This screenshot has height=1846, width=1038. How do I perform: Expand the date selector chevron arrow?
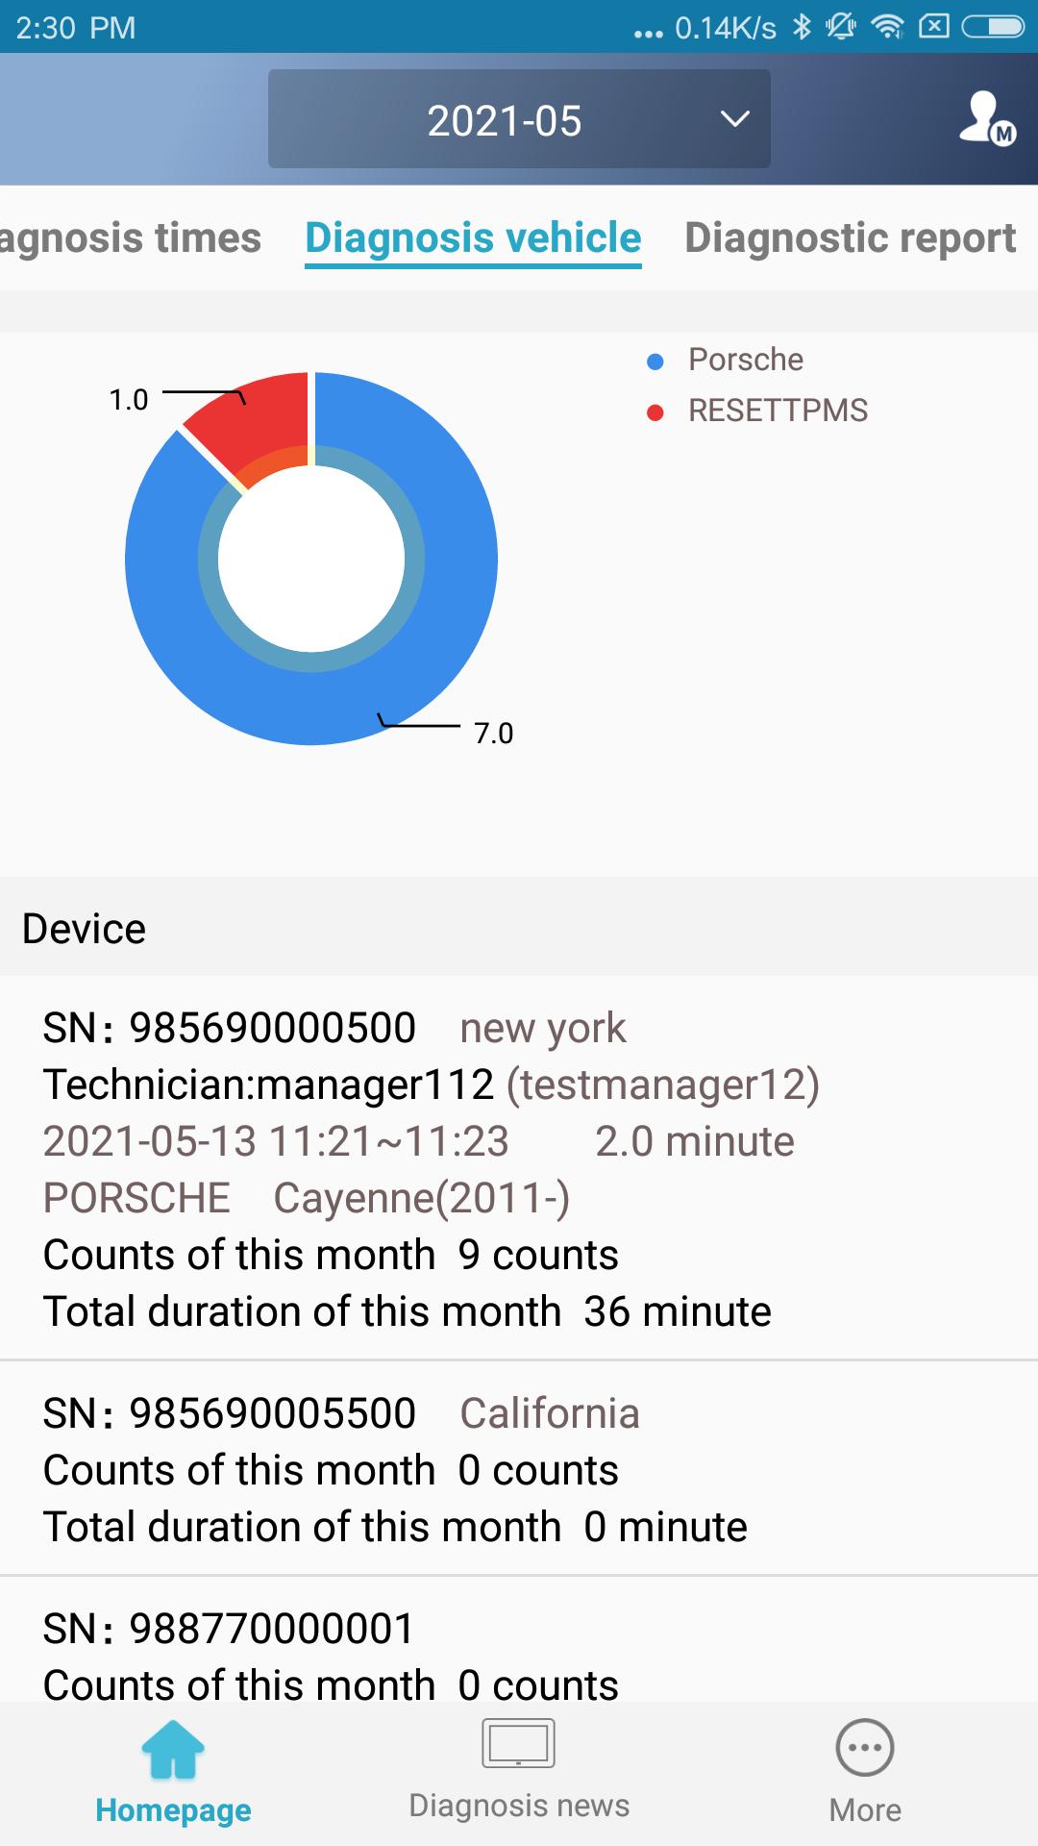click(735, 119)
